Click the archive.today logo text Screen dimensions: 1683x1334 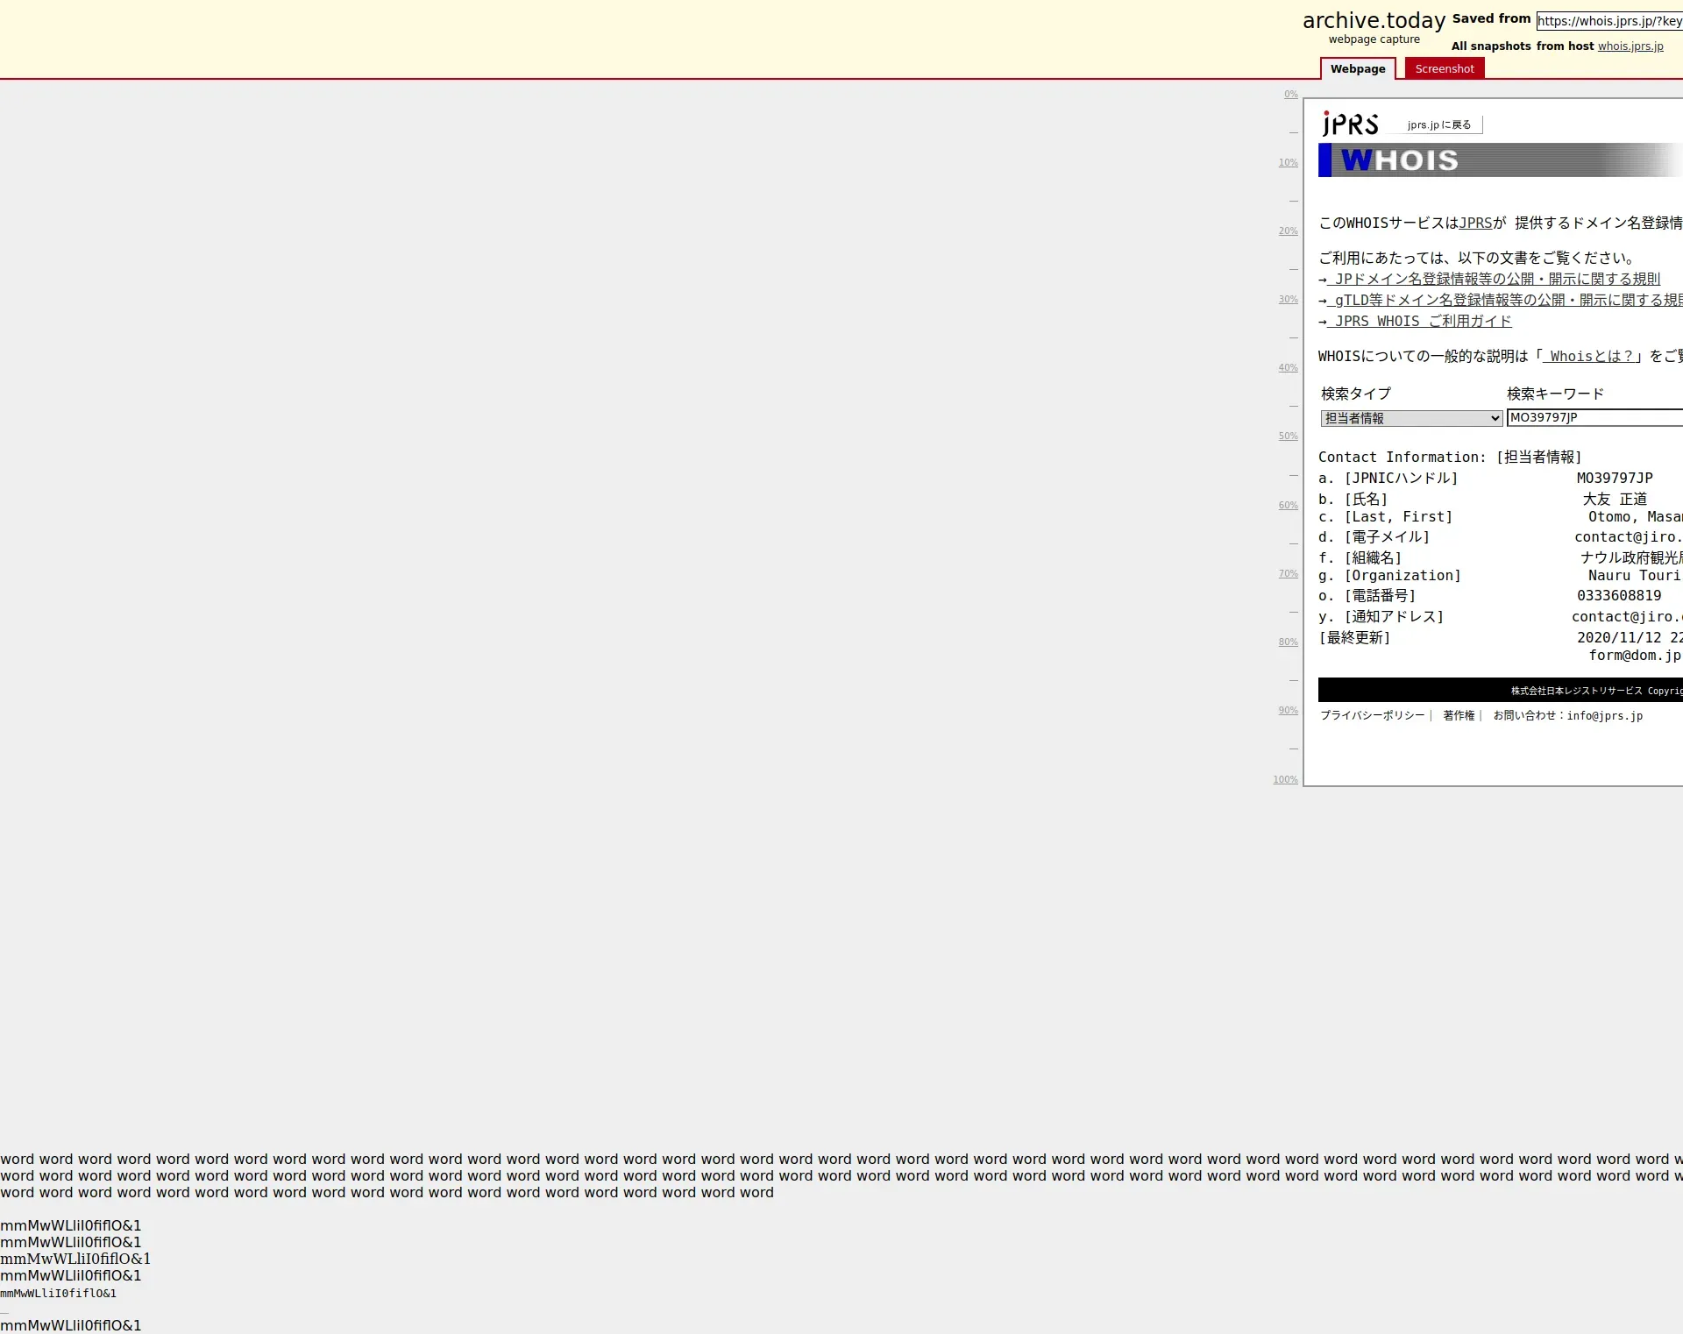point(1374,21)
